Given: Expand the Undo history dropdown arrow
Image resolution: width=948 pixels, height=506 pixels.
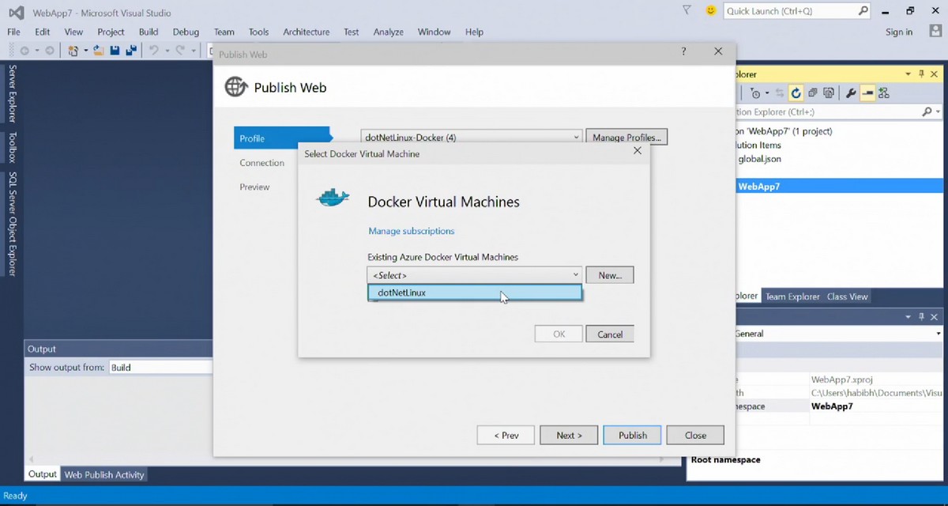Looking at the screenshot, I should click(166, 51).
